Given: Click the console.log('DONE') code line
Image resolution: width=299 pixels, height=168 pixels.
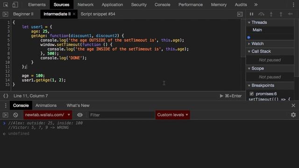Looking at the screenshot, I should coord(64,58).
